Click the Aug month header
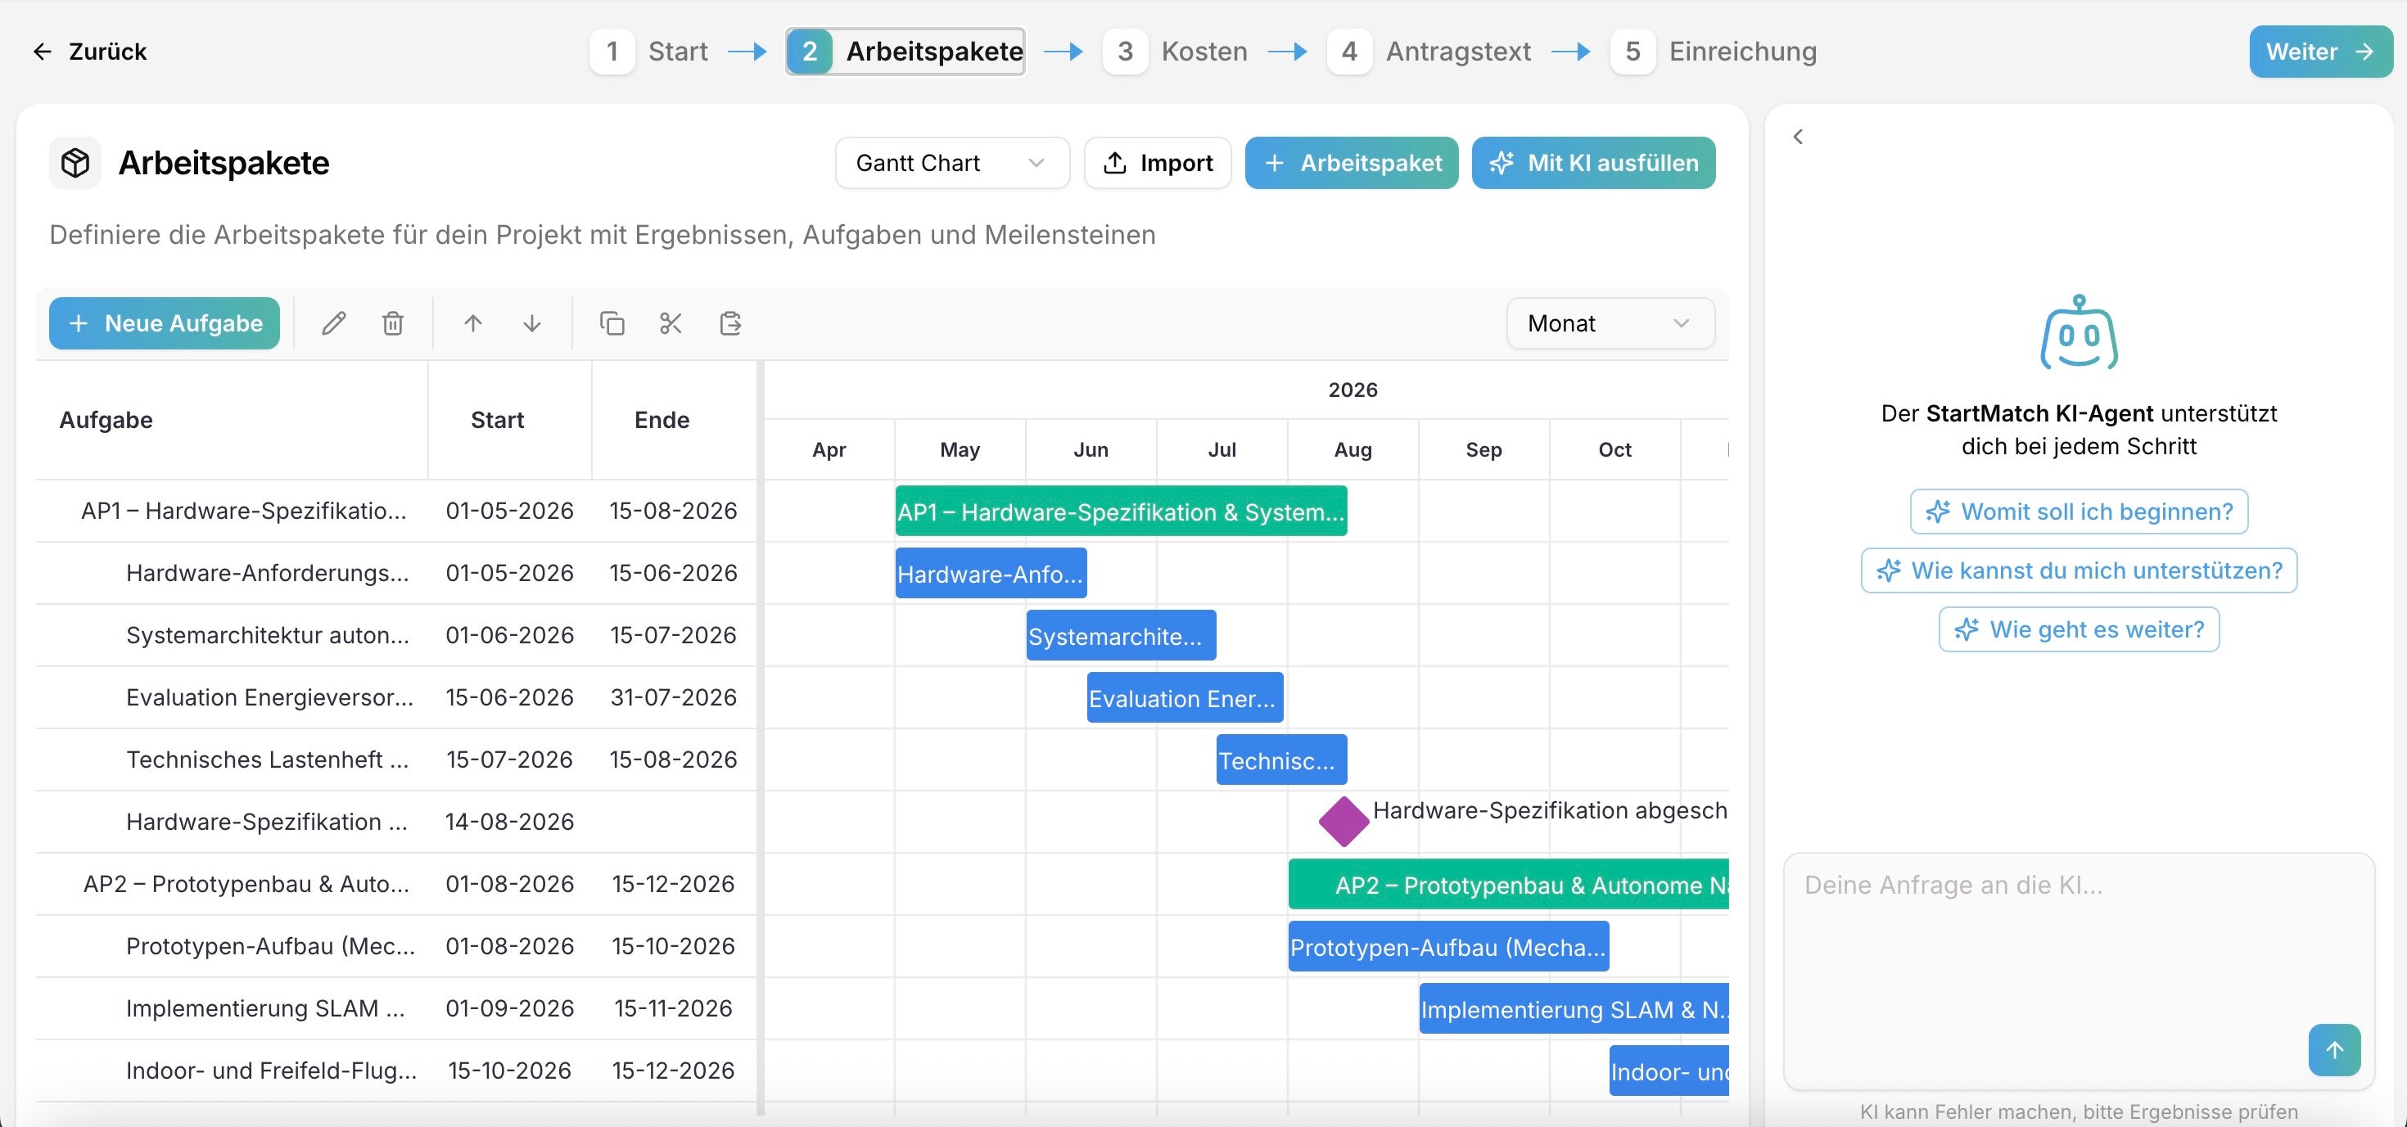 [x=1353, y=450]
